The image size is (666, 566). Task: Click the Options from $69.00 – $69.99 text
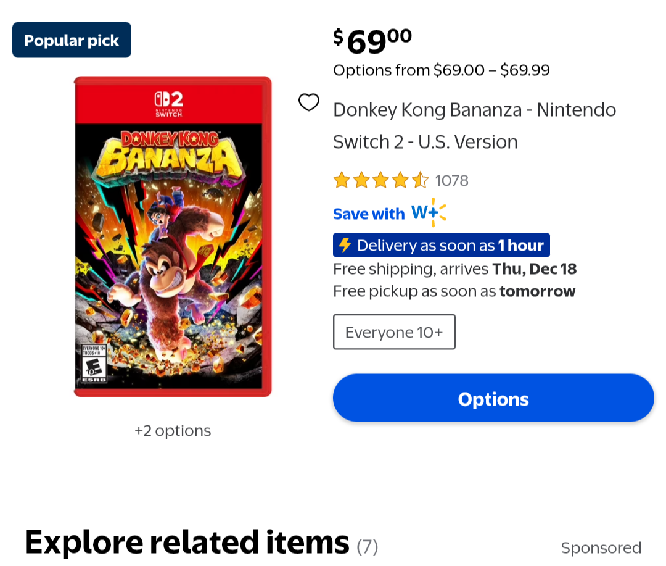441,70
